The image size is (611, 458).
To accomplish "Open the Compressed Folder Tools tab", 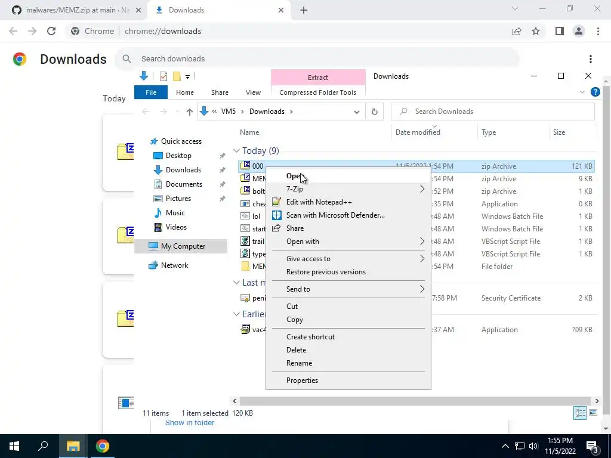I will pyautogui.click(x=317, y=92).
